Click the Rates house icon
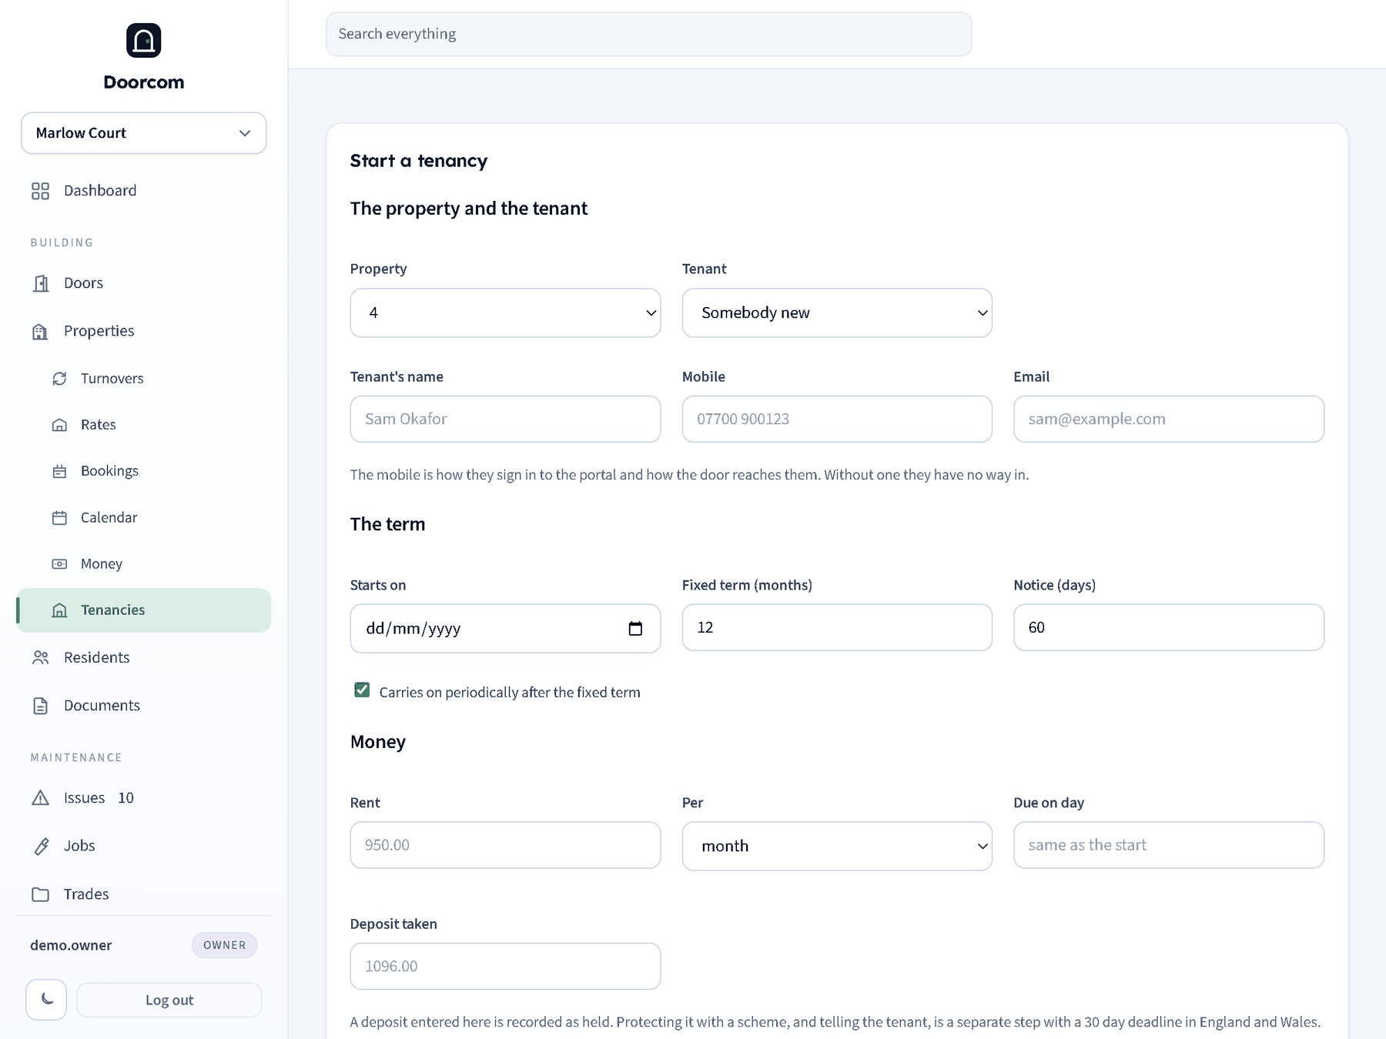This screenshot has width=1386, height=1039. click(59, 425)
